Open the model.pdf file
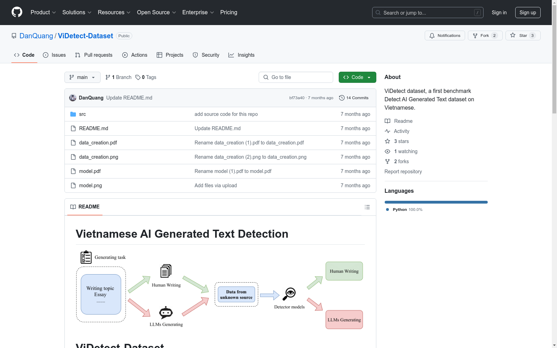 [x=90, y=171]
